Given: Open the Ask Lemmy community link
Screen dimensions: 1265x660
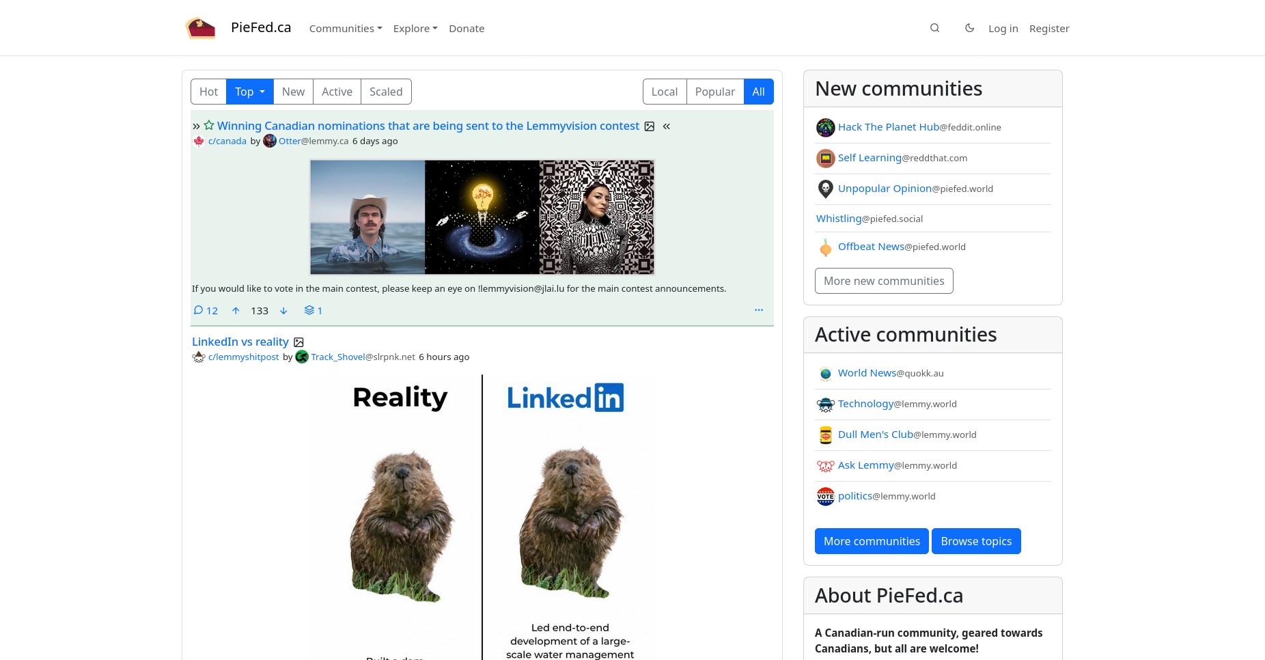Looking at the screenshot, I should click(x=865, y=465).
